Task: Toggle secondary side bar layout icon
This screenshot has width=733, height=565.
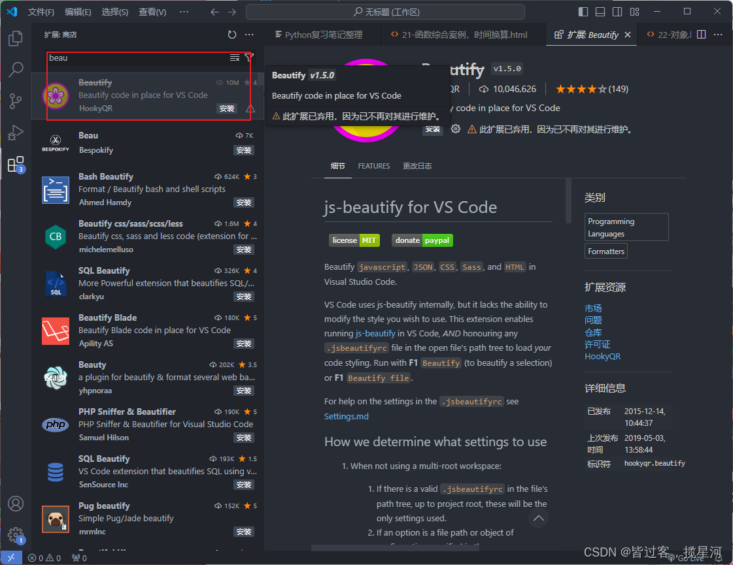Action: coord(617,12)
